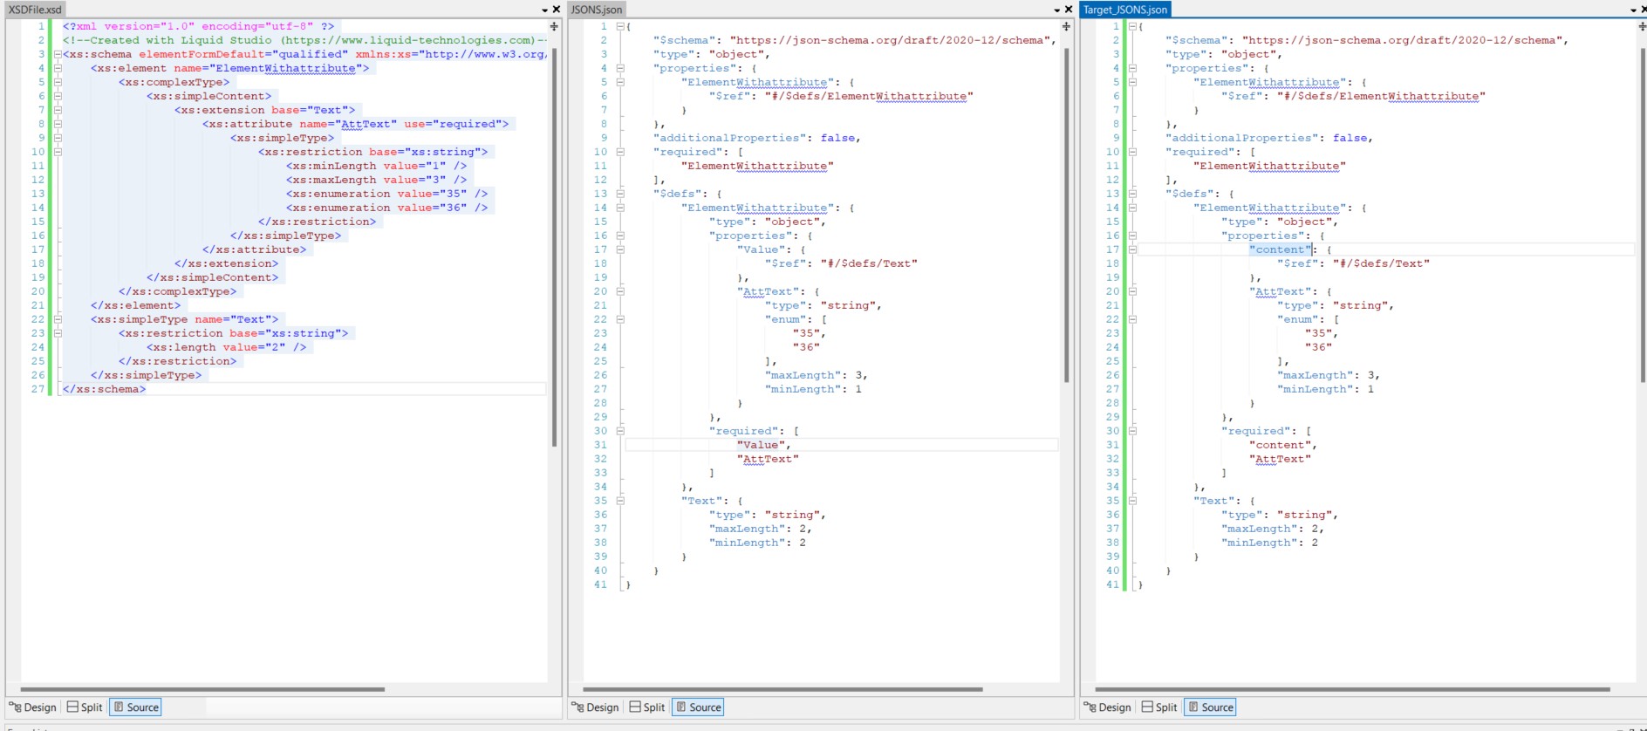
Task: Open the XSDFile.xsd pane window list dropdown
Action: (544, 10)
